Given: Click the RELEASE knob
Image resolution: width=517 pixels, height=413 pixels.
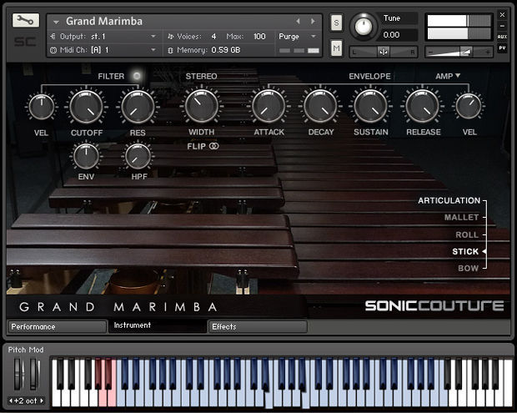Looking at the screenshot, I should point(423,106).
